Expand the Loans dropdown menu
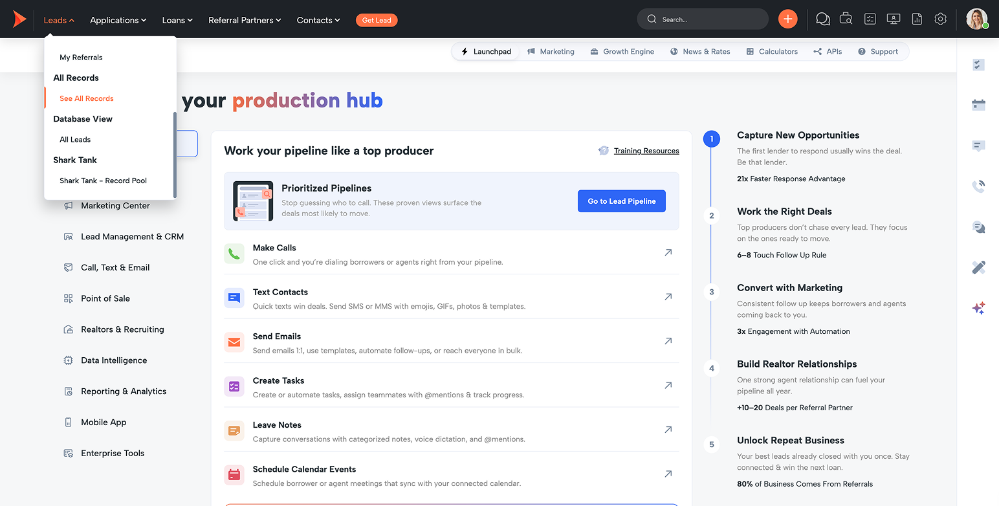Viewport: 999px width, 506px height. [x=177, y=20]
